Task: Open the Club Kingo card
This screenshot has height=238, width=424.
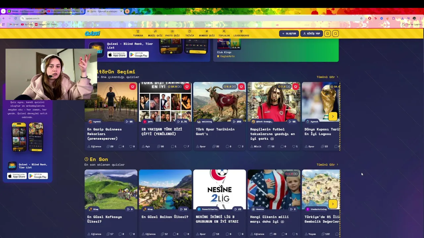Action: pos(229,49)
